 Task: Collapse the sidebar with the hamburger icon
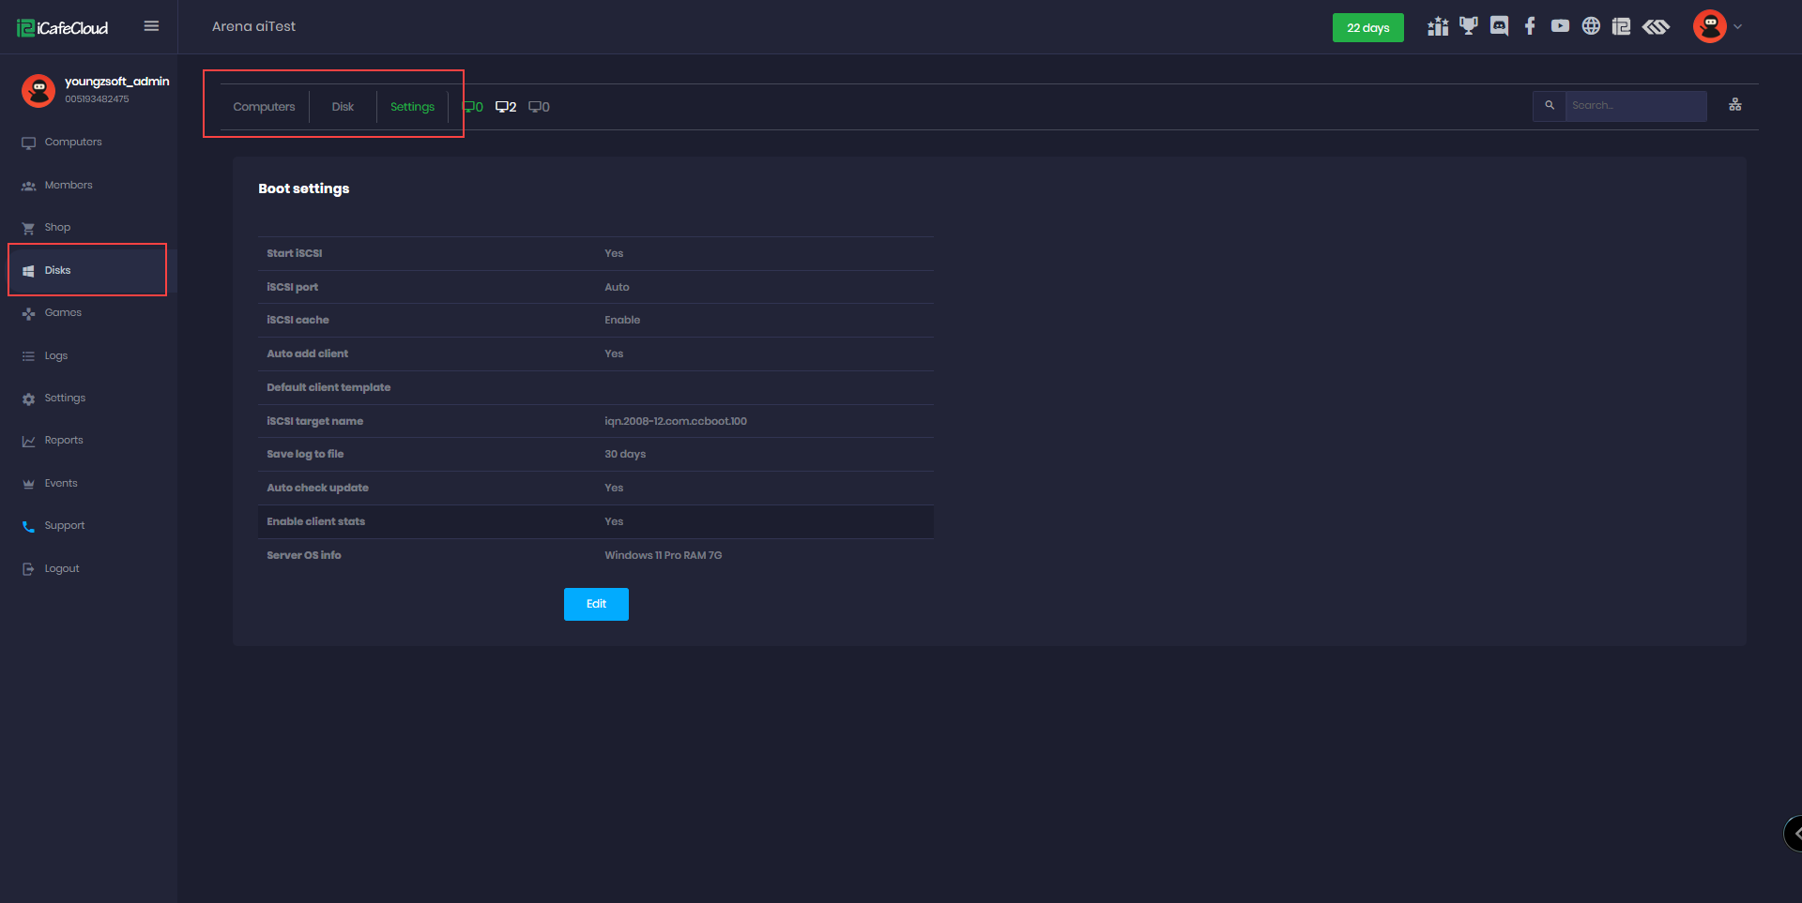(151, 25)
